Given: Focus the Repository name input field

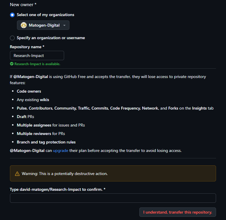Looking at the screenshot, I should [37, 56].
